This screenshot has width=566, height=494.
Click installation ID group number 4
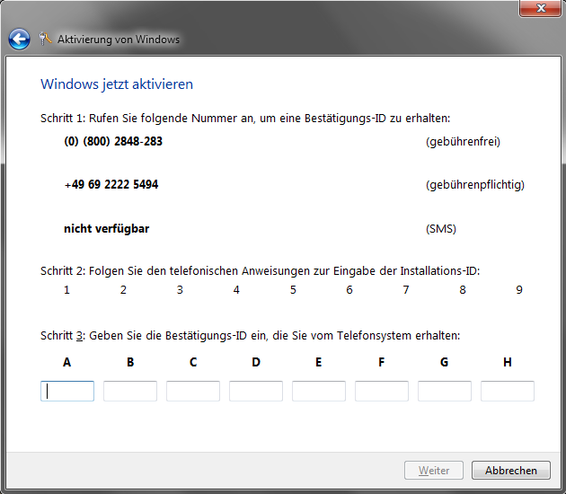click(x=236, y=290)
